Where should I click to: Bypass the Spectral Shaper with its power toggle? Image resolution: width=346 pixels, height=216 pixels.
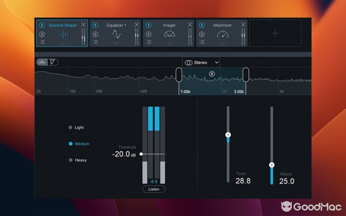(42, 25)
